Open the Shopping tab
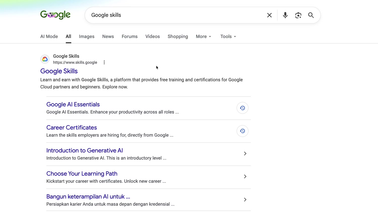This screenshot has height=212, width=378. (178, 36)
